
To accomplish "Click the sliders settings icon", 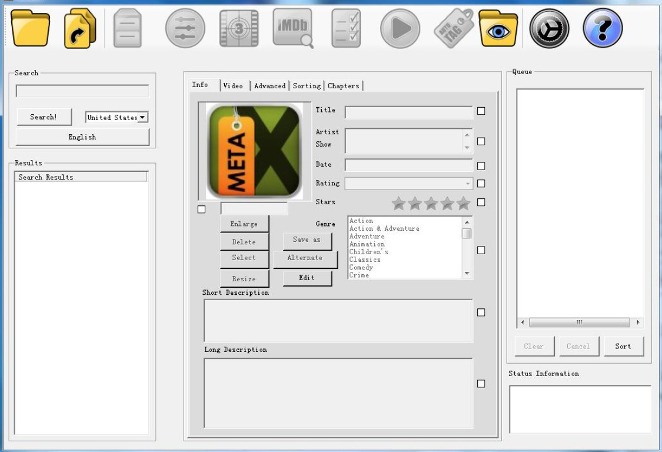I will [185, 28].
